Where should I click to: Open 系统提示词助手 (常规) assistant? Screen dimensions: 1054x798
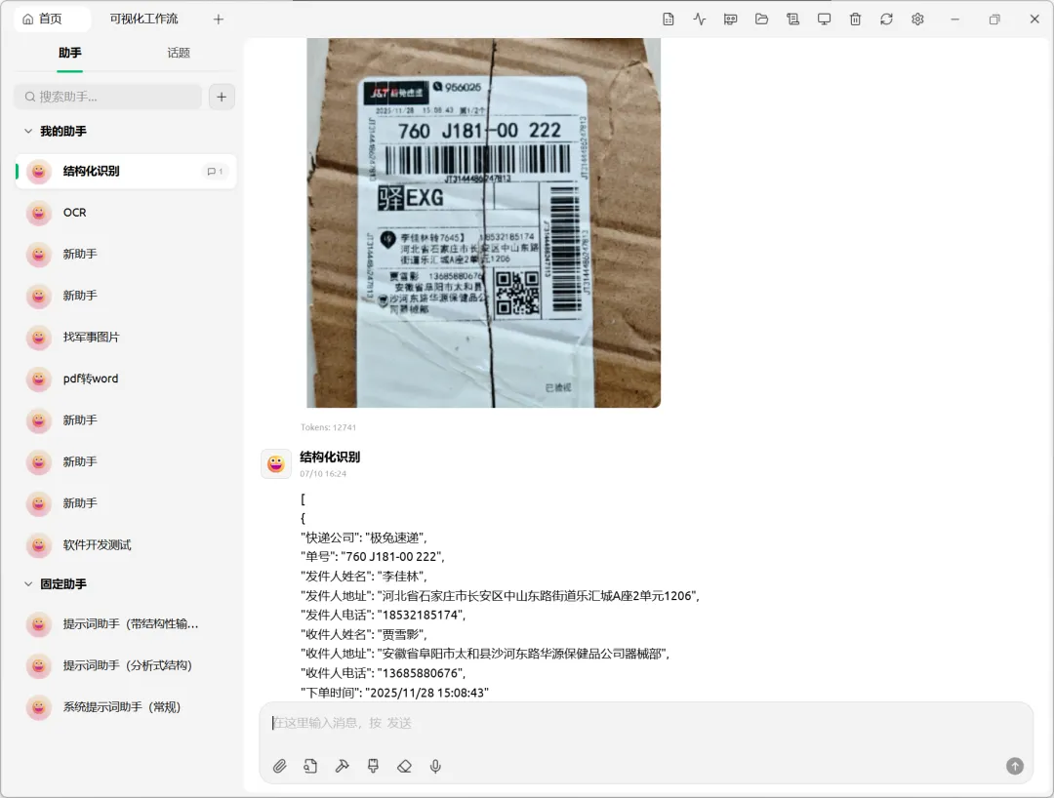pyautogui.click(x=126, y=707)
